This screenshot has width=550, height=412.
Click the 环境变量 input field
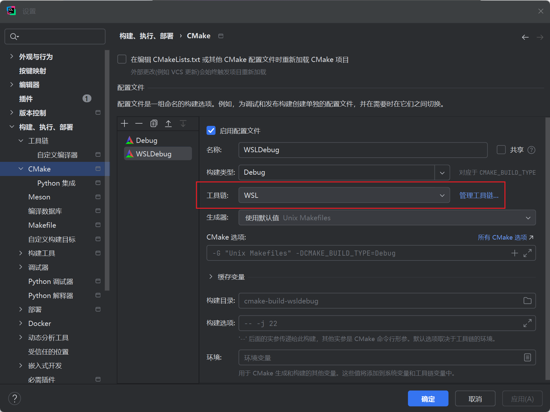(x=387, y=357)
